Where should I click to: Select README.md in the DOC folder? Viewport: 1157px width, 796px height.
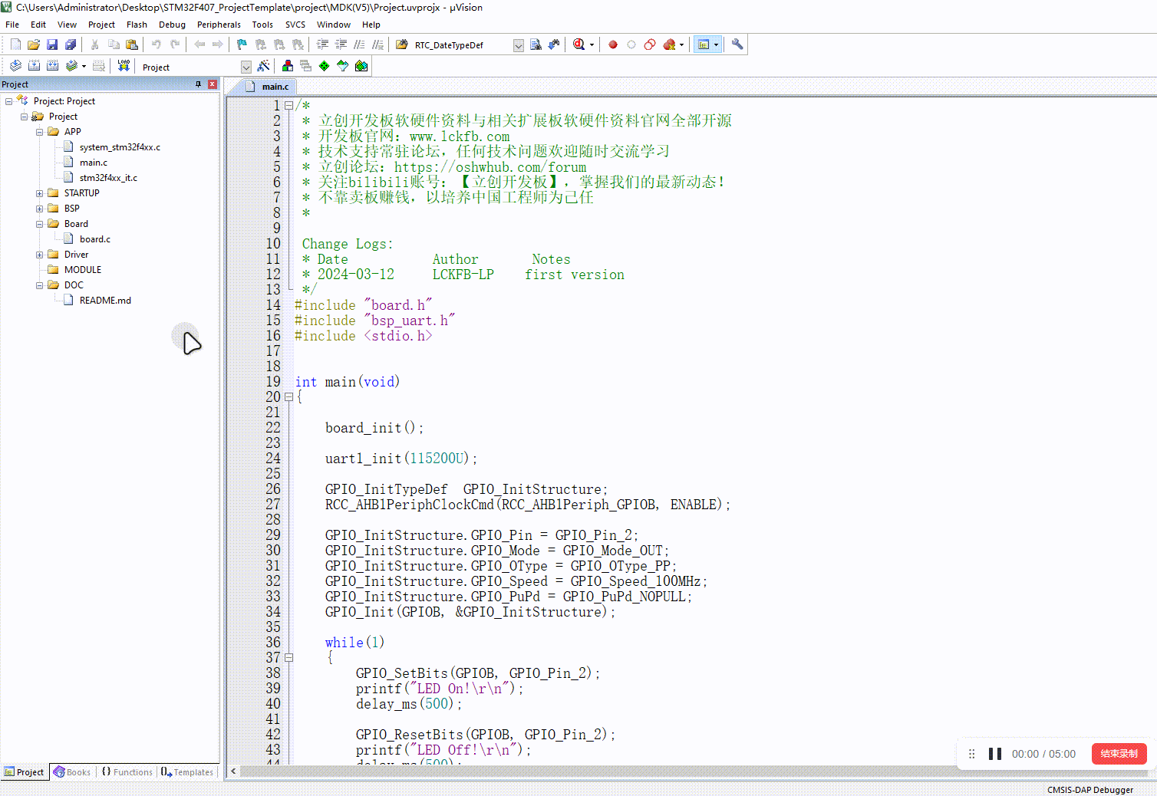105,301
